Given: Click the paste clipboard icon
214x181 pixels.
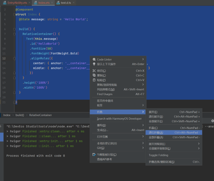Looking at the screenshot, I should coord(94,80).
